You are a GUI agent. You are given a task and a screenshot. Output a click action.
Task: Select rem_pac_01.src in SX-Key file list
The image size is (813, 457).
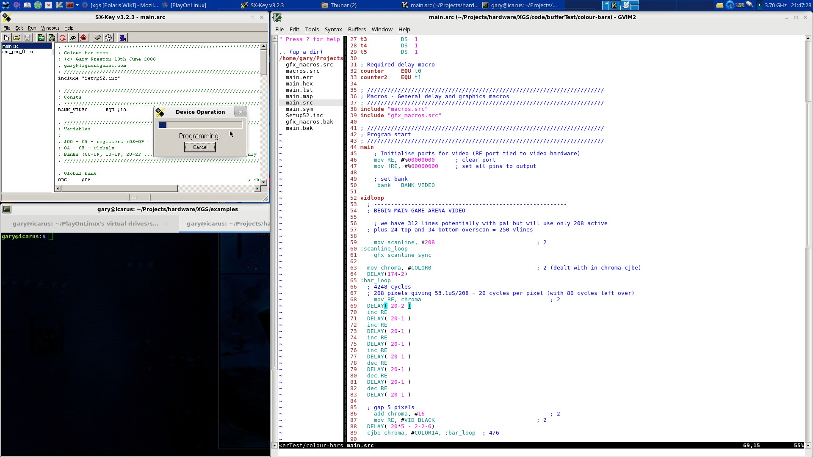tap(18, 52)
